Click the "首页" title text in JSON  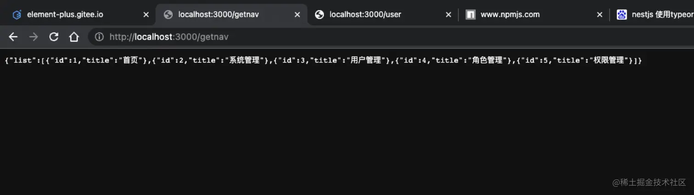tap(130, 61)
